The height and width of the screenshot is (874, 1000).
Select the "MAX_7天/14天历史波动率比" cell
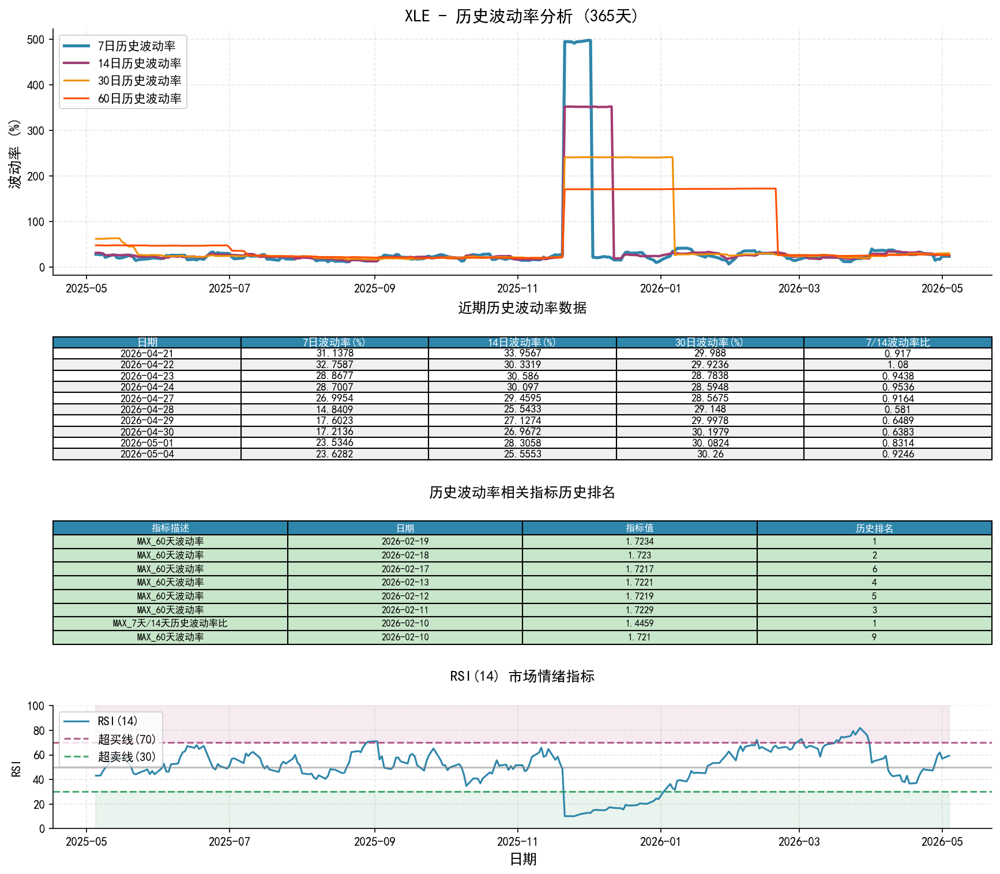pos(171,624)
